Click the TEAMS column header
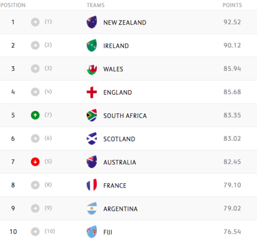The width and height of the screenshot is (257, 241). point(96,5)
